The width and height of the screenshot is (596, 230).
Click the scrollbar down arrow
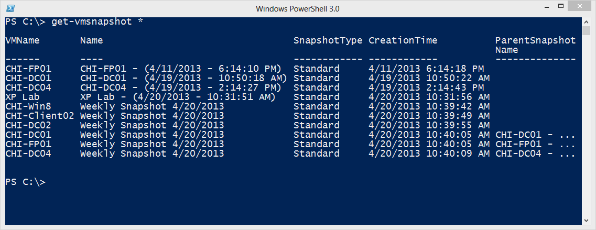(587, 220)
